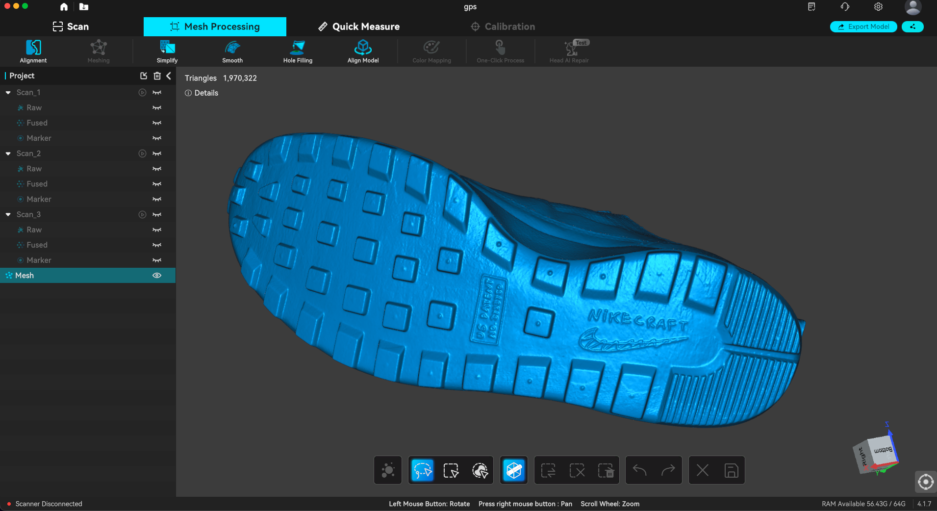
Task: Select the Simplify mesh tool
Action: pos(167,51)
